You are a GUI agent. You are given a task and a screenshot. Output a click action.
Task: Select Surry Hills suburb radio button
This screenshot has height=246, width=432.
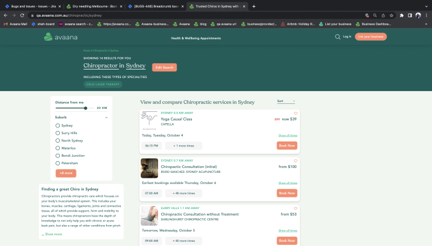click(x=57, y=133)
